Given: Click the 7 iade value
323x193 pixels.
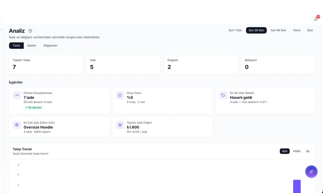Looking at the screenshot, I should tap(29, 98).
